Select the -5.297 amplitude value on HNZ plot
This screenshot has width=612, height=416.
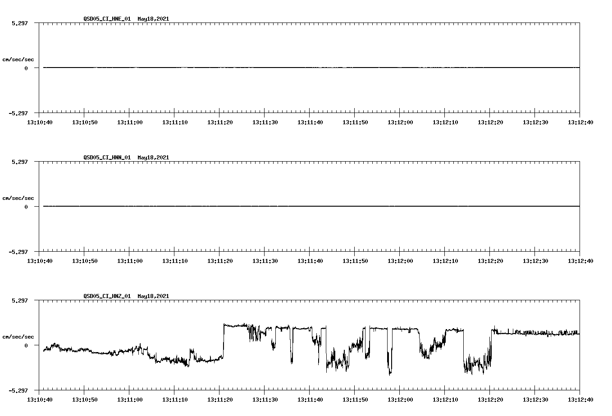19,391
